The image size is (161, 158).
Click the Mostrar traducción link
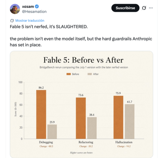(x=30, y=21)
